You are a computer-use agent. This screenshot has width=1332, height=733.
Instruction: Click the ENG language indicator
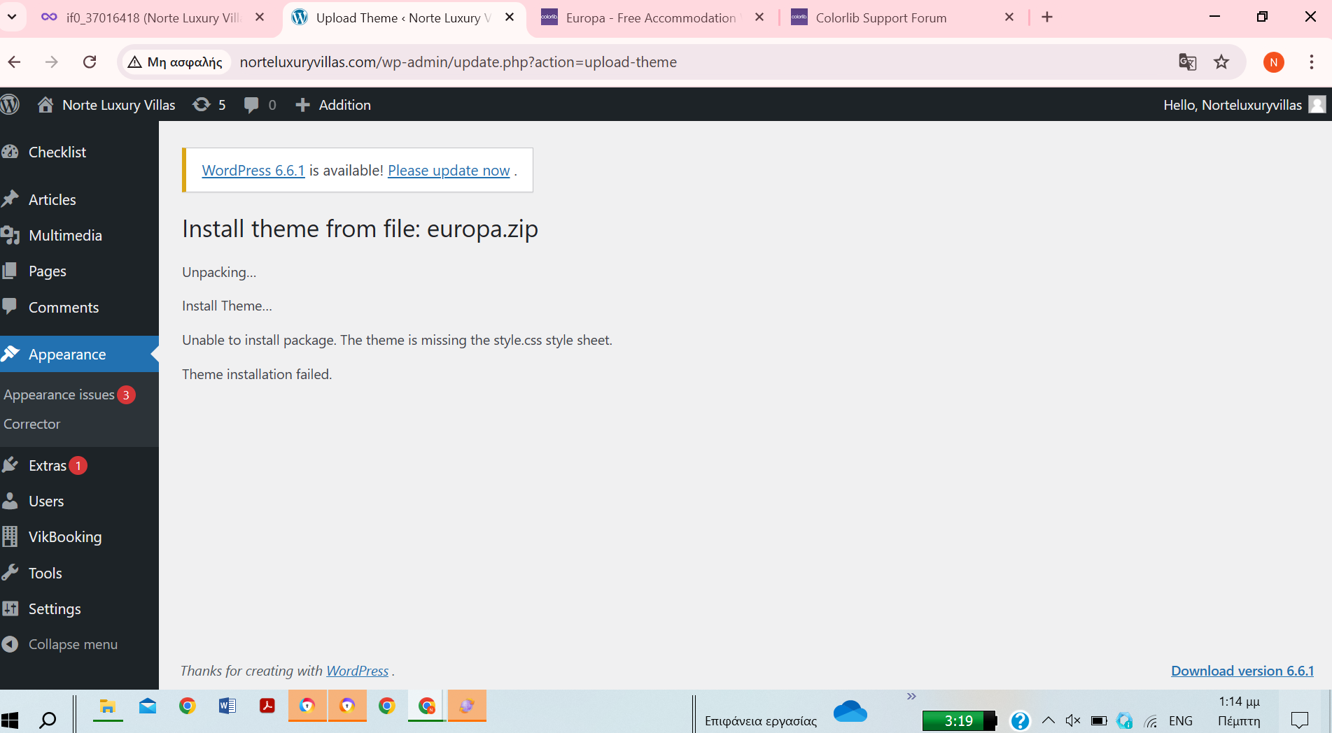pyautogui.click(x=1181, y=721)
